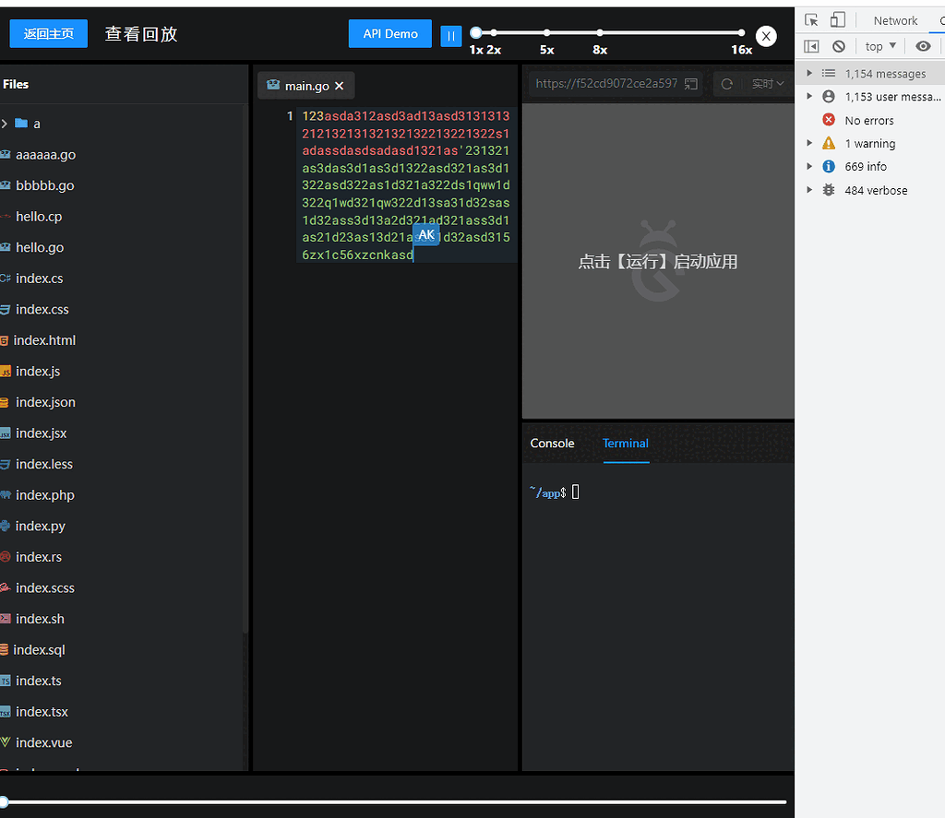Click the eye live expression icon
This screenshot has height=818, width=945.
pyautogui.click(x=923, y=46)
